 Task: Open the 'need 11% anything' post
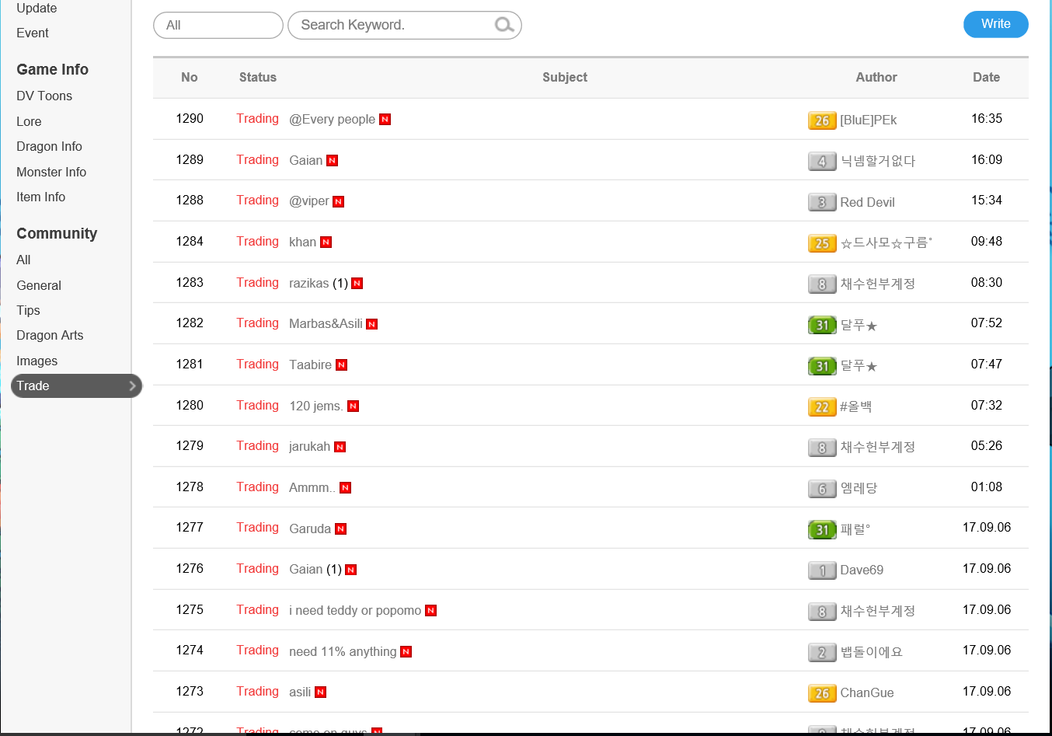click(343, 651)
